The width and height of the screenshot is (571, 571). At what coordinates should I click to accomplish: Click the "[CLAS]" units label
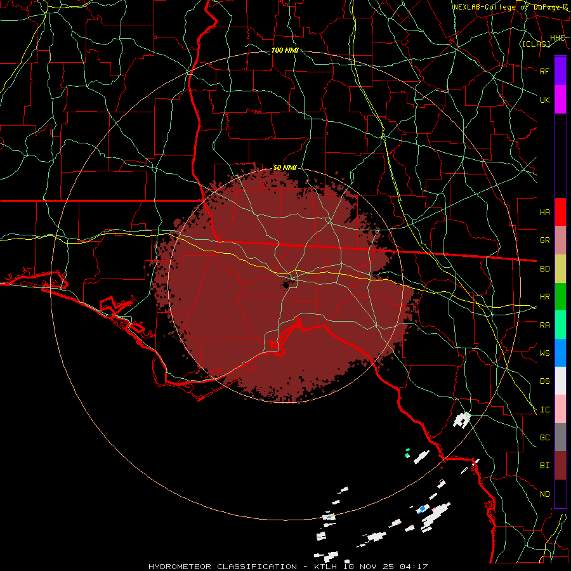point(536,44)
